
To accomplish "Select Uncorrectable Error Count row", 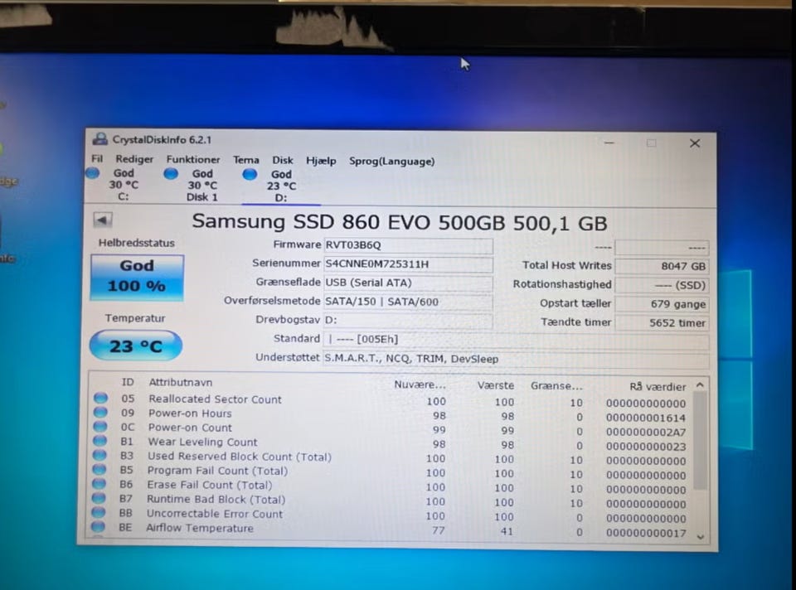I will click(x=391, y=515).
